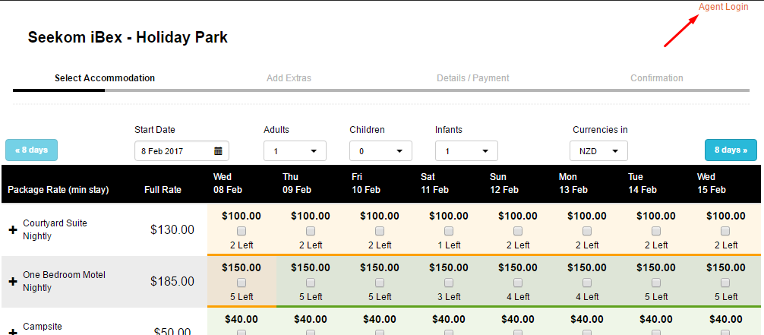Advance with the next 8 days button
Viewport: 764px width, 335px height.
coord(731,150)
